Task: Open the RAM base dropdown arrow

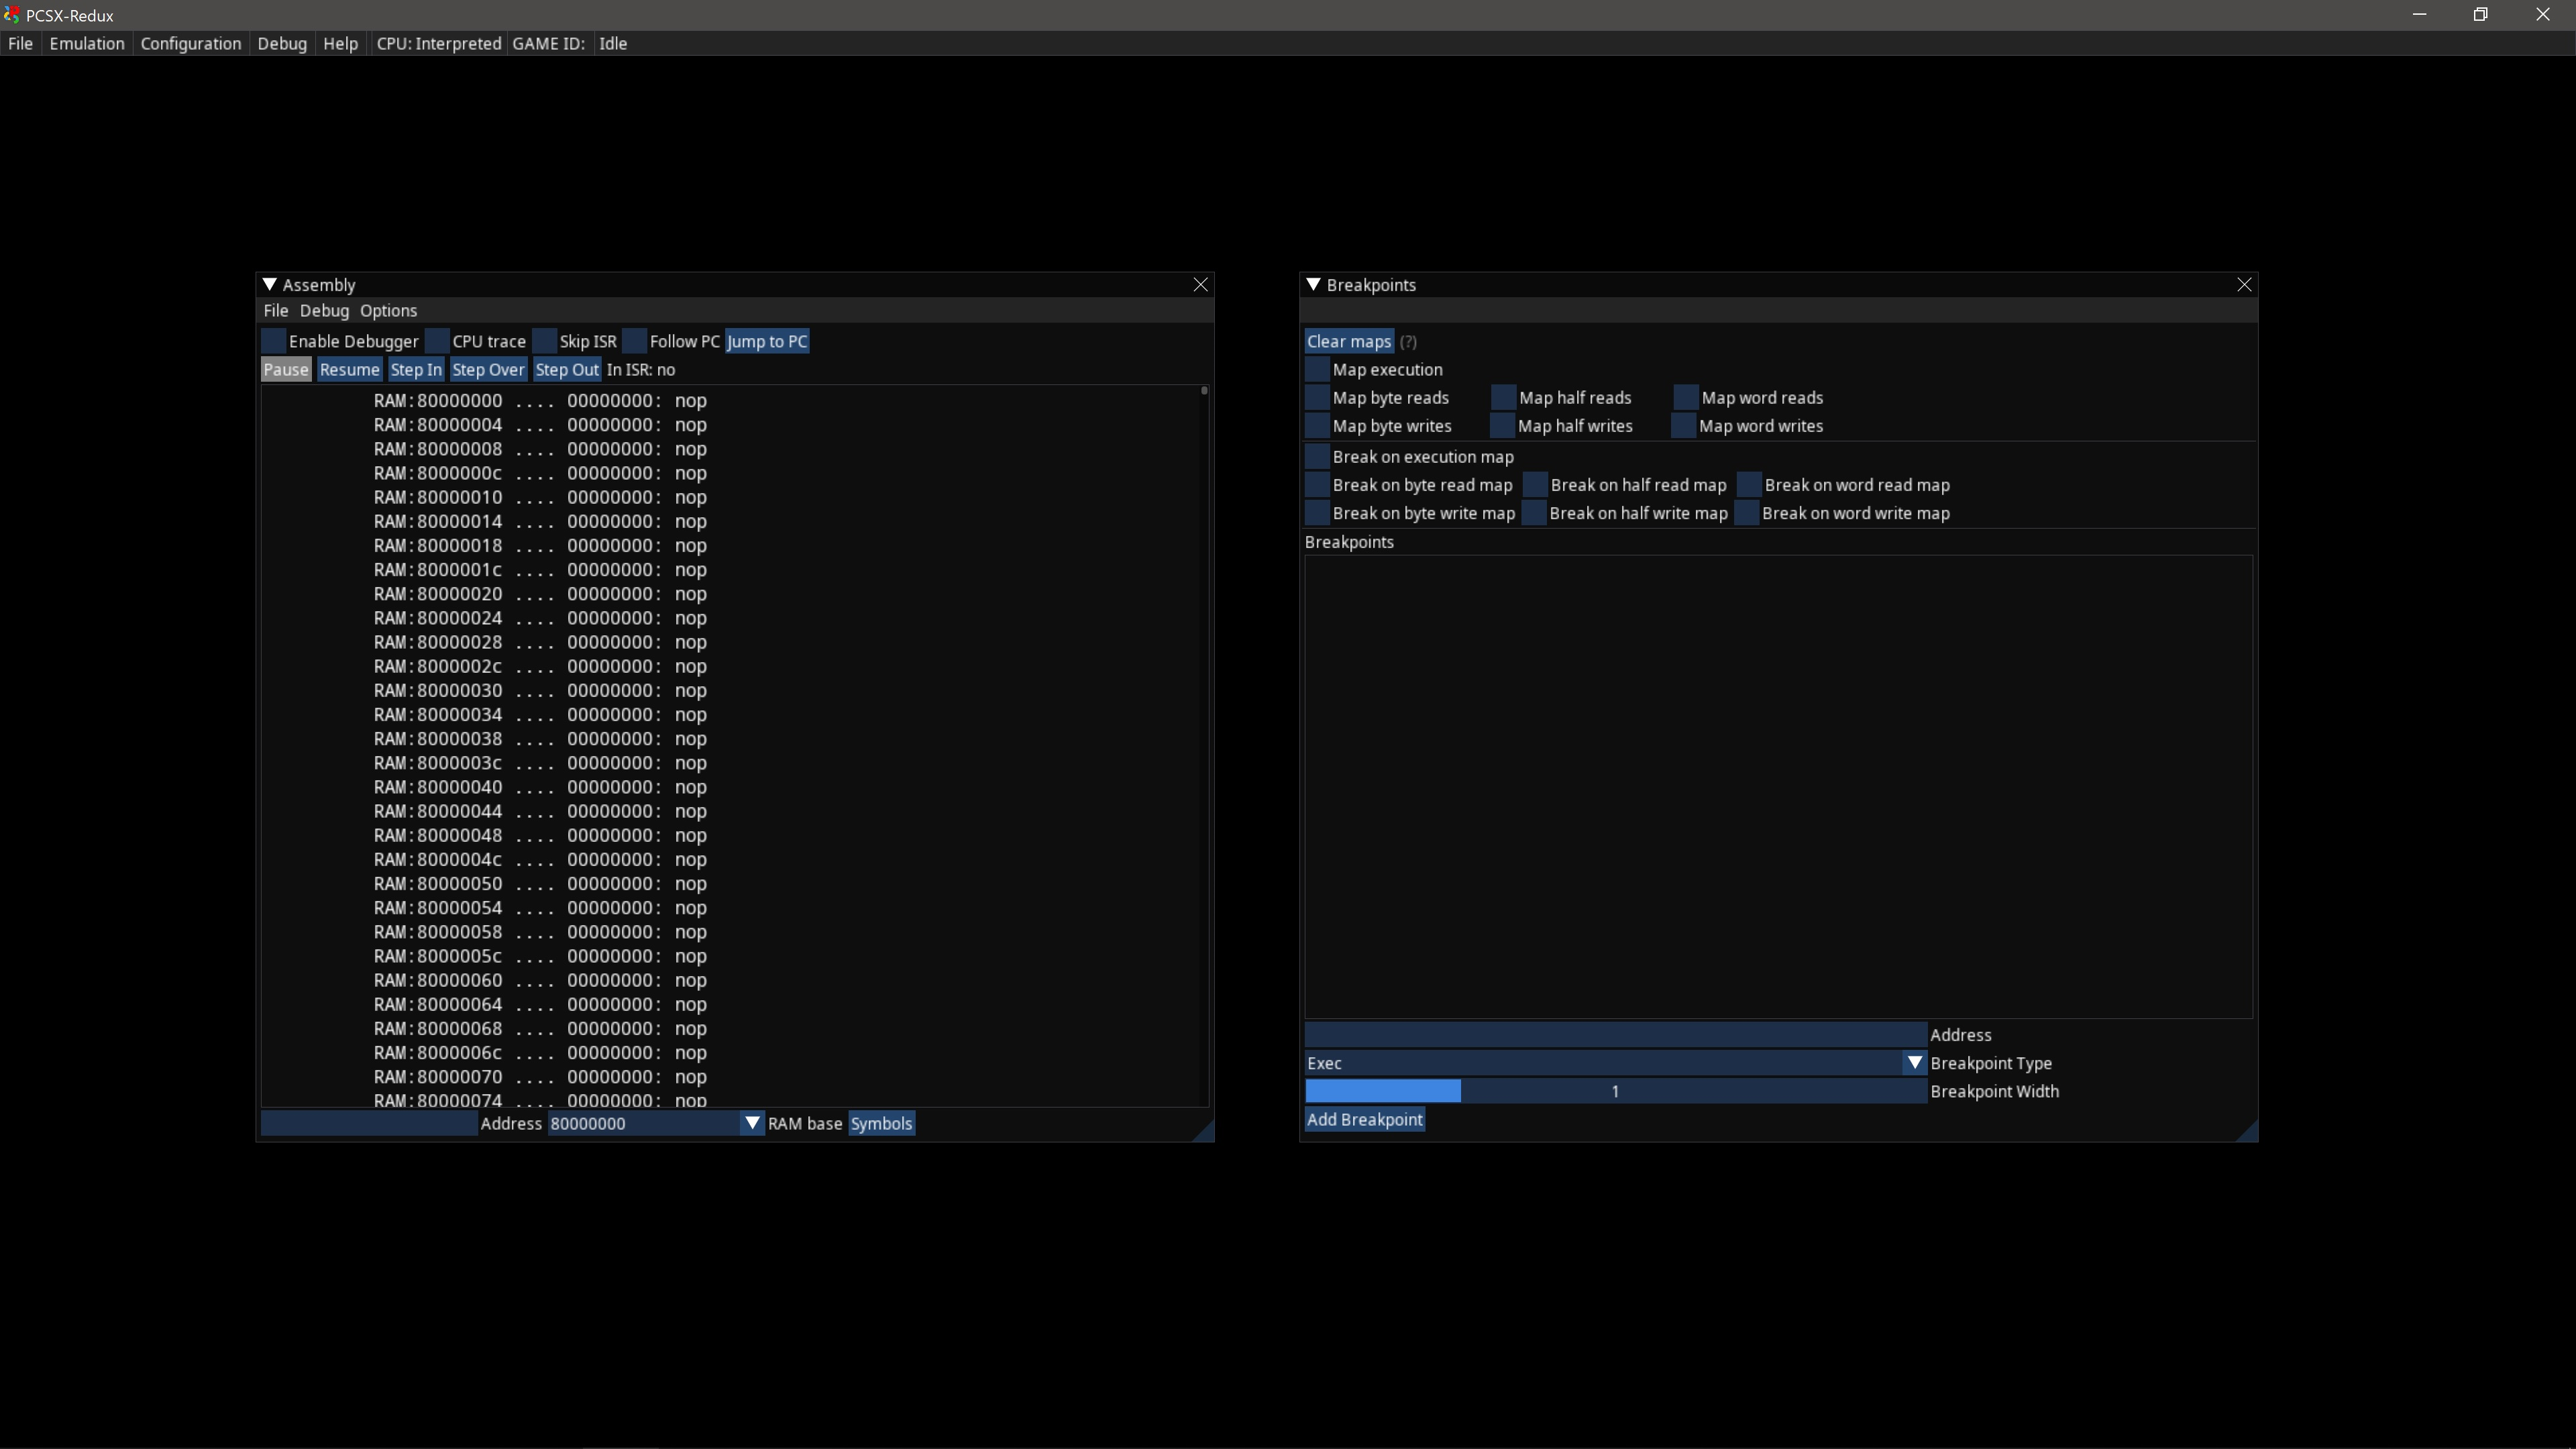Action: pyautogui.click(x=752, y=1123)
